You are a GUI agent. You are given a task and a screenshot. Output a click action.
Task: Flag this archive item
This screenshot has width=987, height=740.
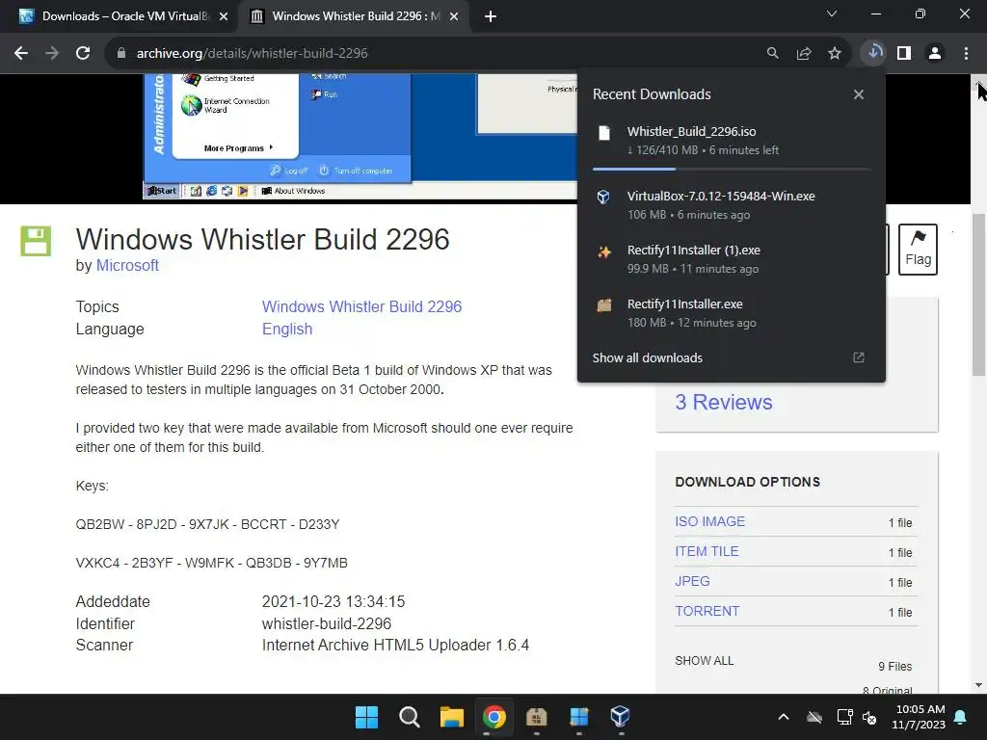click(918, 250)
